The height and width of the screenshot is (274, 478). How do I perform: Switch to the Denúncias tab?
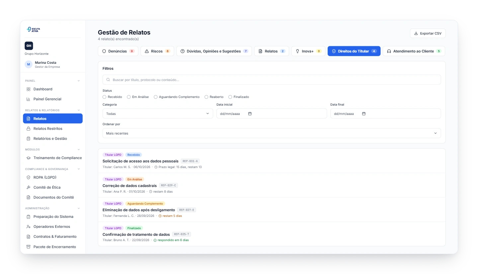coord(118,51)
